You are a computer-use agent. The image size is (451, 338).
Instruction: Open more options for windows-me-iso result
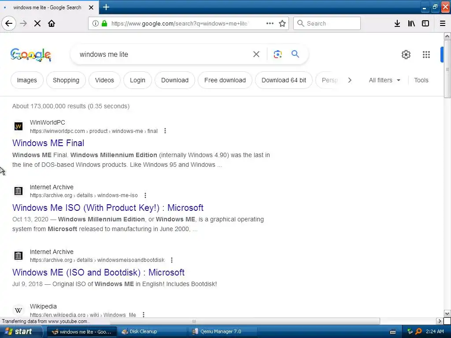[x=145, y=195]
